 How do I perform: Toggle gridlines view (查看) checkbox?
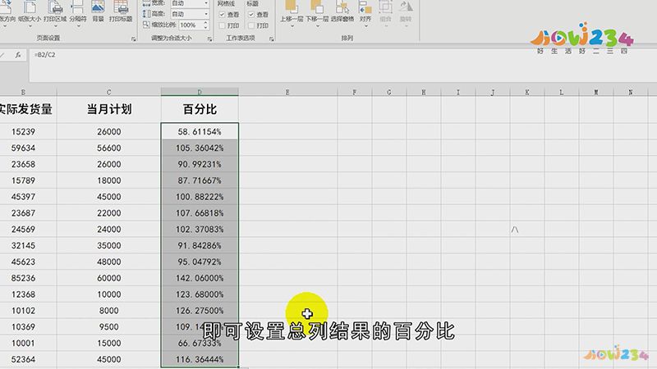(x=222, y=15)
